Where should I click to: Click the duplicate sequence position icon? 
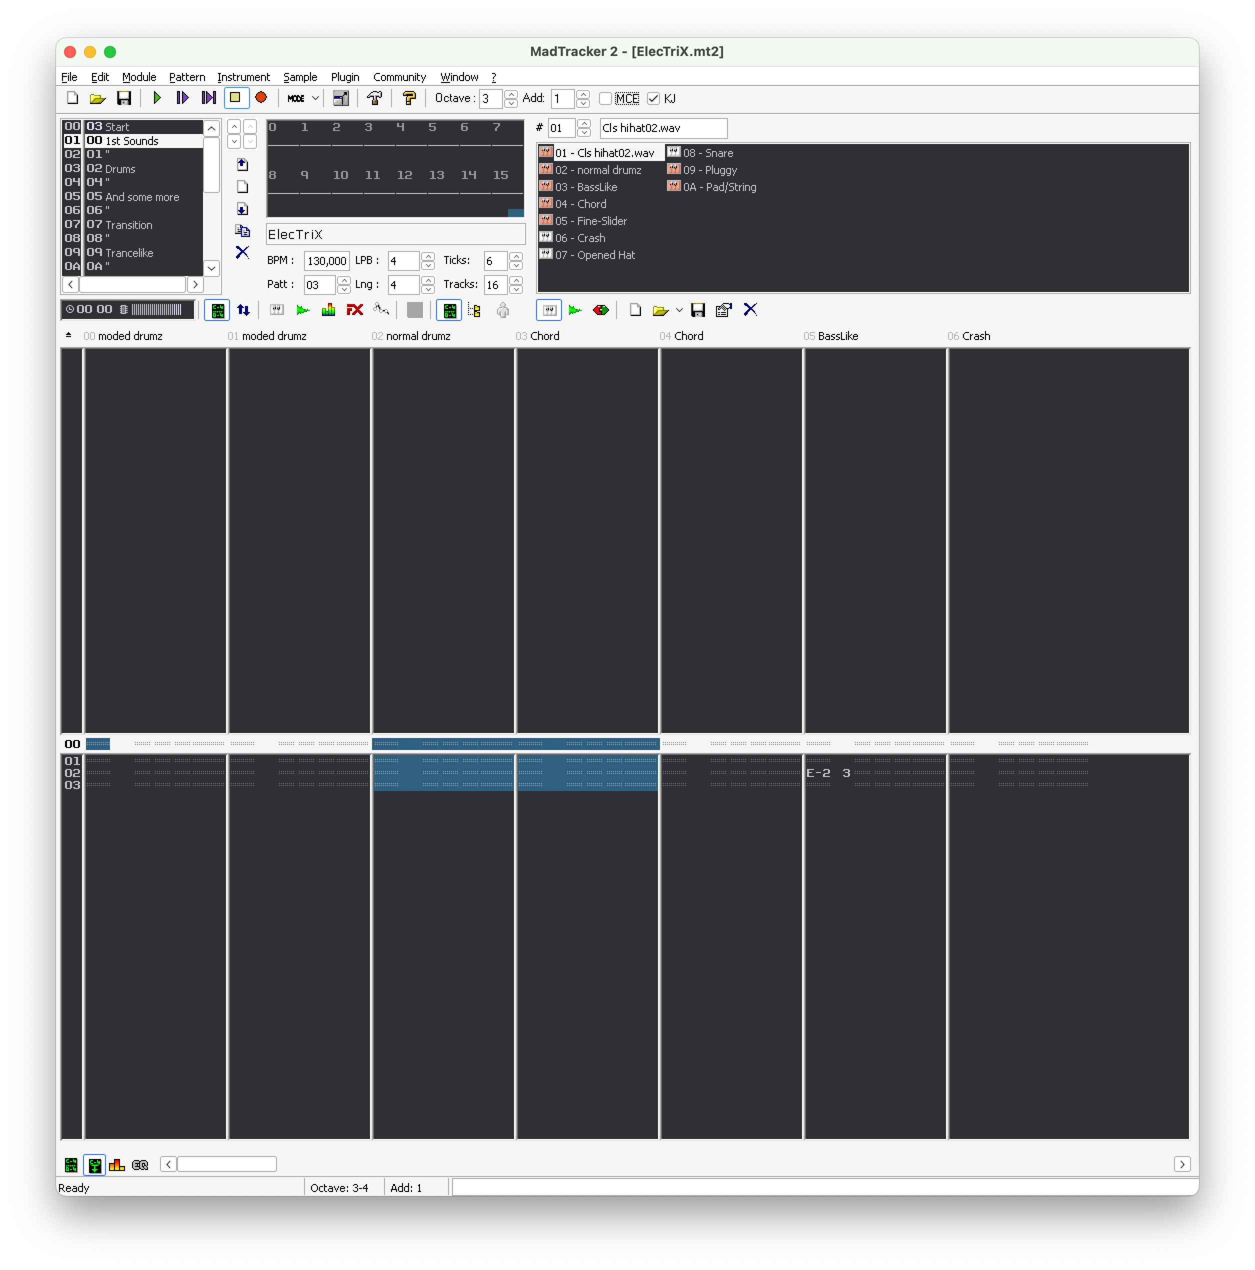coord(242,230)
